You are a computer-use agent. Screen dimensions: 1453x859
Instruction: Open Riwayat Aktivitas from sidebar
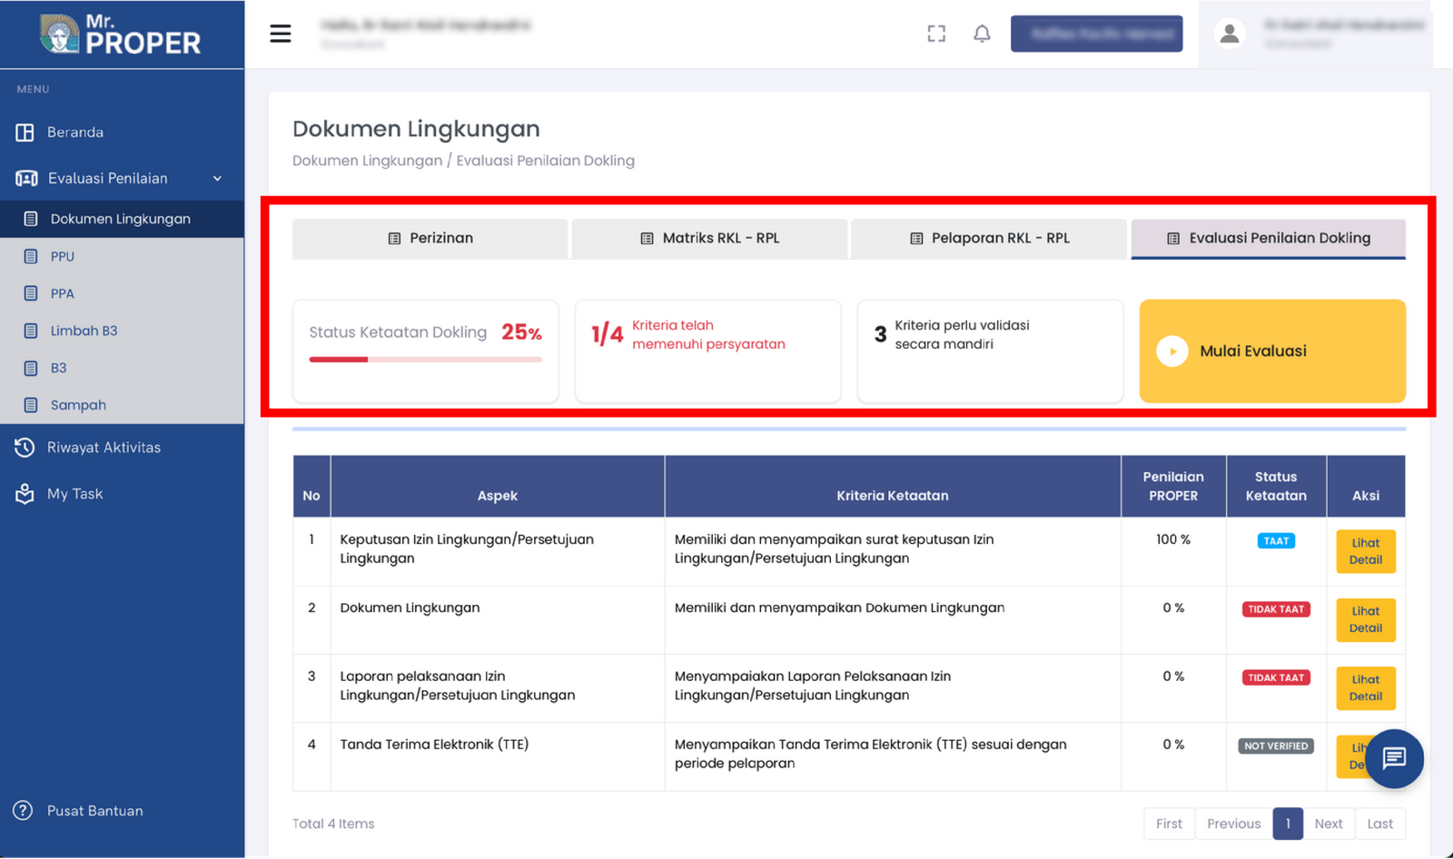pos(104,448)
